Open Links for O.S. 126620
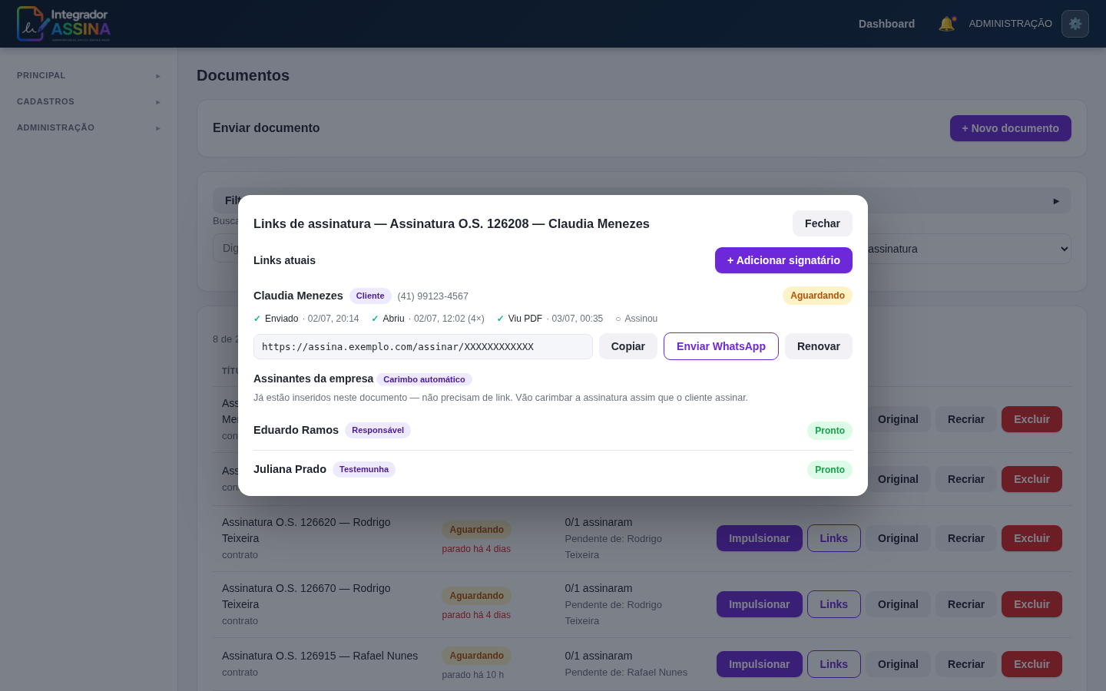 click(833, 538)
